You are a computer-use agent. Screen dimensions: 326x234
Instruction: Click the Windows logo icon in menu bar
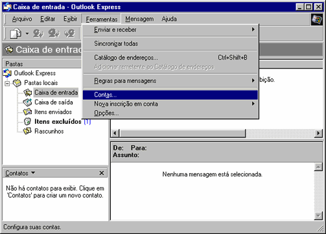tap(316, 19)
